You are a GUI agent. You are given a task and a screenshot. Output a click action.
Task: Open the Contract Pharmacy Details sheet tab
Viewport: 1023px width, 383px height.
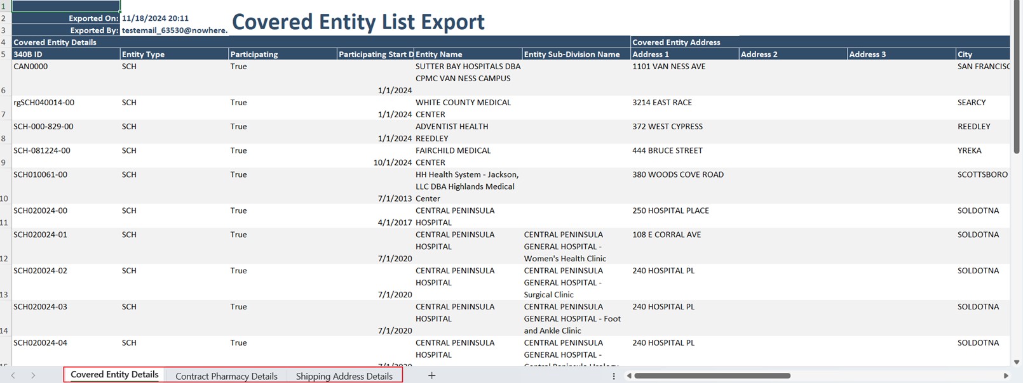pyautogui.click(x=226, y=376)
